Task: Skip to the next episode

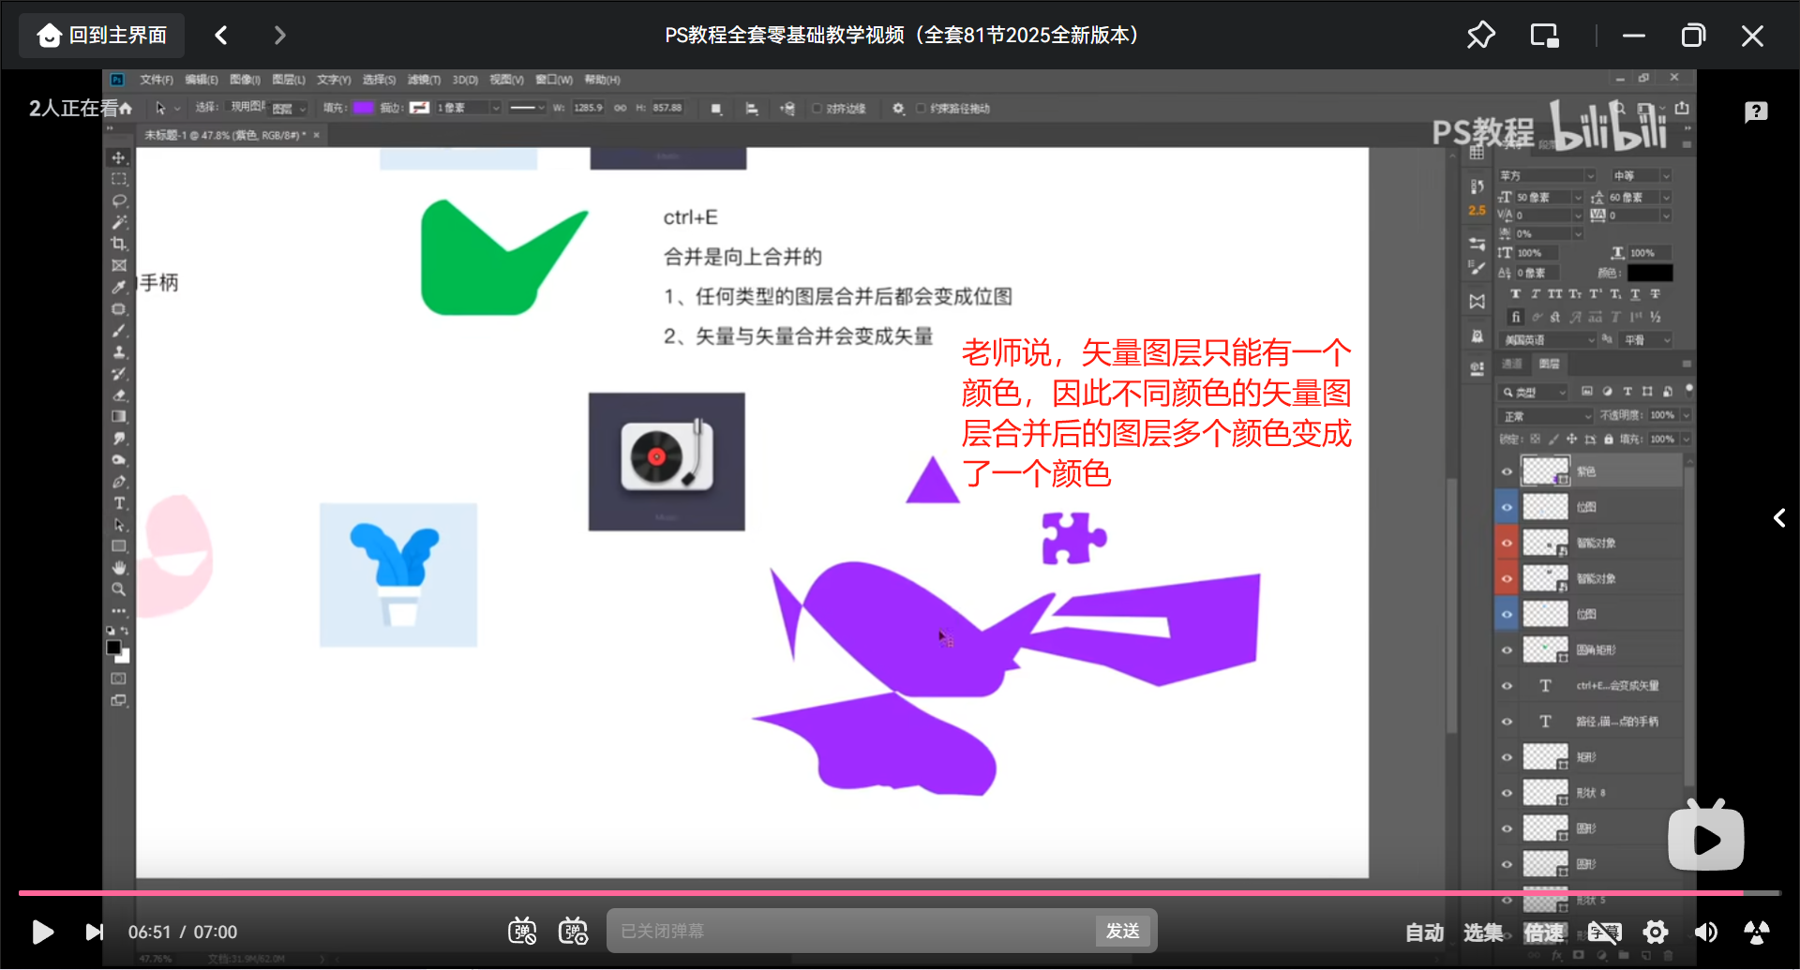Action: click(x=94, y=932)
